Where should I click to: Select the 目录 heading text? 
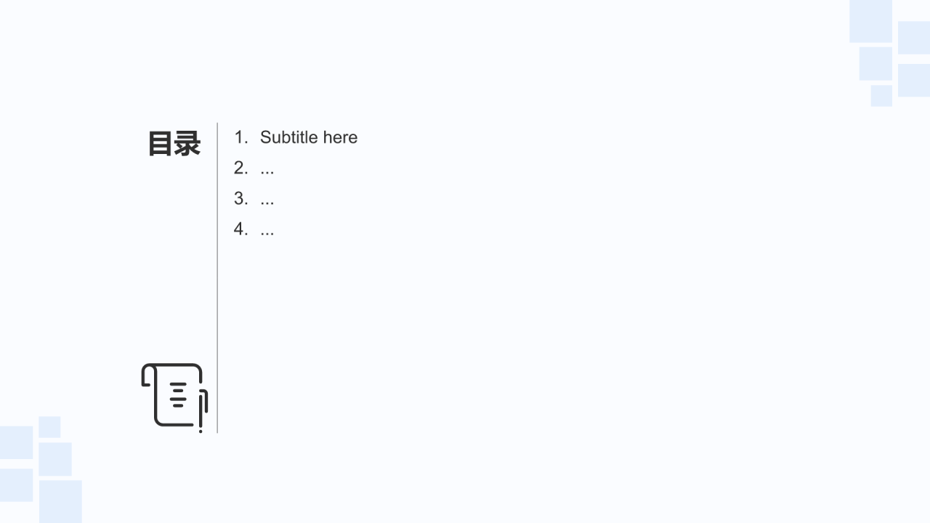pyautogui.click(x=174, y=144)
